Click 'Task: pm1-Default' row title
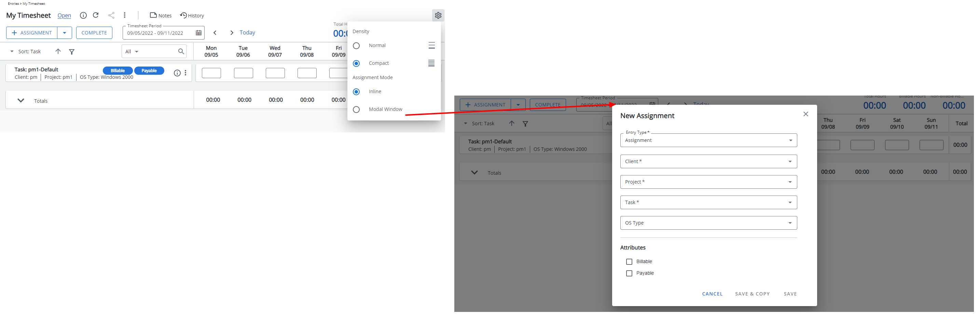Image resolution: width=978 pixels, height=316 pixels. click(x=37, y=70)
